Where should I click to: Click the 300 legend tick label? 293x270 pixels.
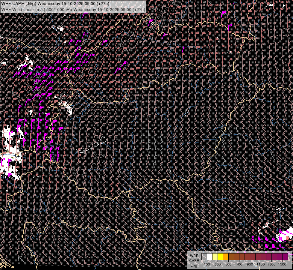[218, 264]
